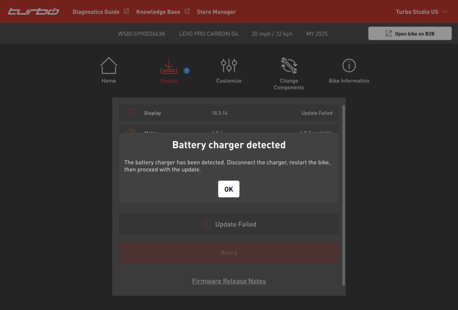Screen dimensions: 458x310
Task: Expand the Turbo Studio US dropdown
Action: [421, 12]
